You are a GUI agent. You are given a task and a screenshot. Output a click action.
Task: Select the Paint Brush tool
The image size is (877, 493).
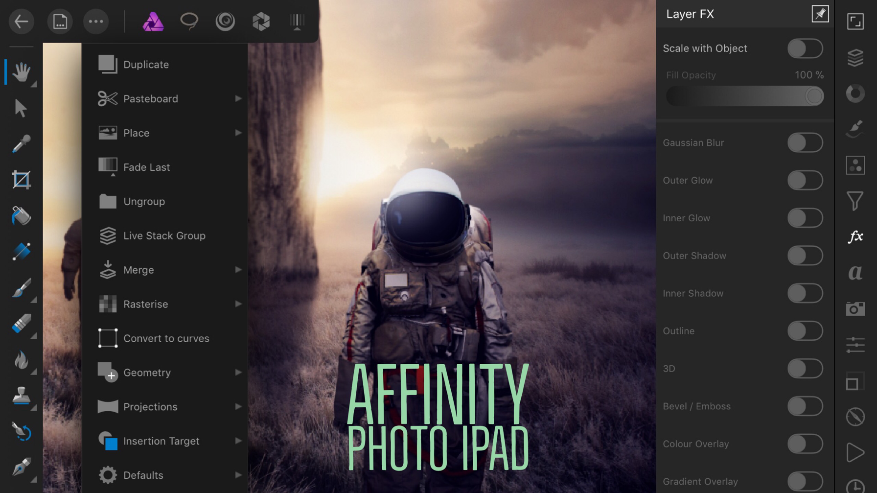pyautogui.click(x=21, y=288)
